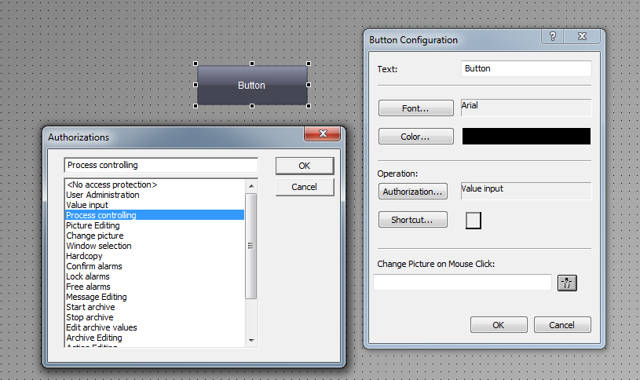Select User Administration in list

coord(155,195)
